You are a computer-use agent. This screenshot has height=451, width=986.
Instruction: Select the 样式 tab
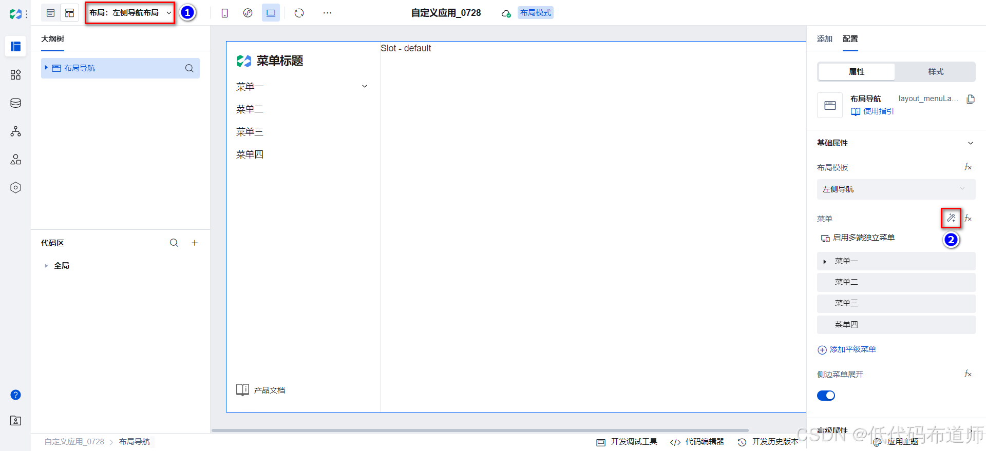pos(936,72)
